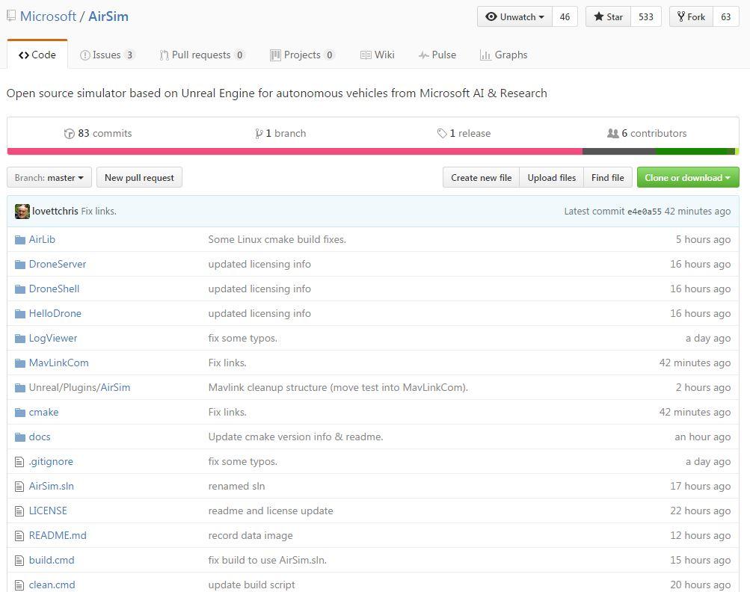Open the Unwatch notifications dropdown
This screenshot has width=750, height=592.
(x=514, y=17)
